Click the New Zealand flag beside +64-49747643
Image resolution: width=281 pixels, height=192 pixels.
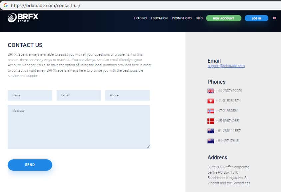point(210,141)
